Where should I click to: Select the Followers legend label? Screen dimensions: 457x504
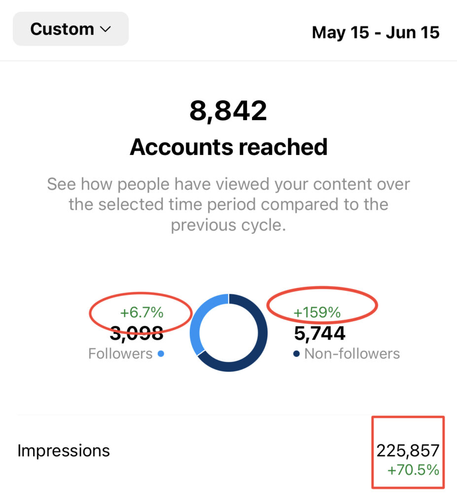pos(120,353)
